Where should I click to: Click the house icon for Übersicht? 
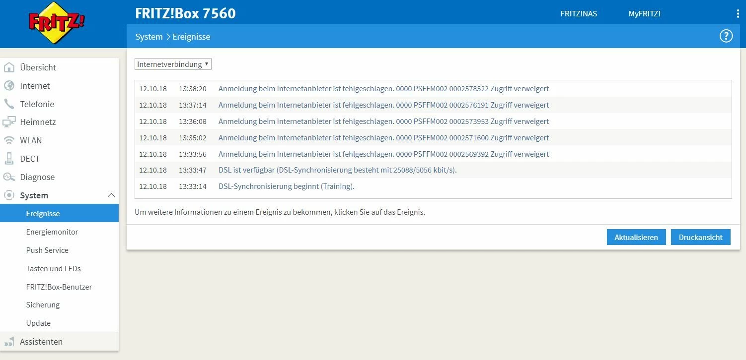point(9,67)
